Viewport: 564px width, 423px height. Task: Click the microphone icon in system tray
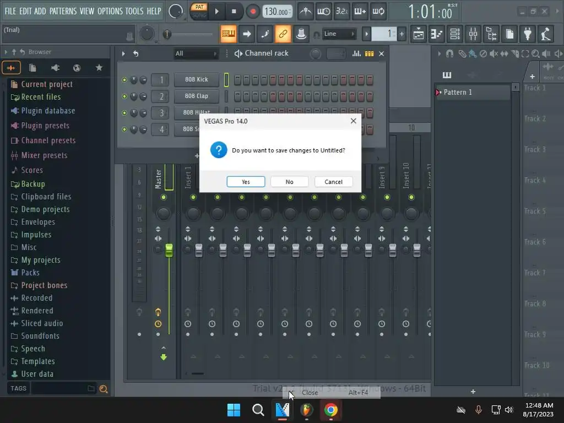479,409
